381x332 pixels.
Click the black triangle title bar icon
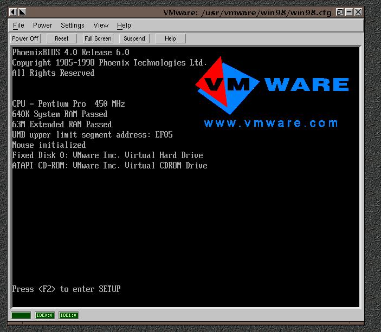pyautogui.click(x=23, y=11)
